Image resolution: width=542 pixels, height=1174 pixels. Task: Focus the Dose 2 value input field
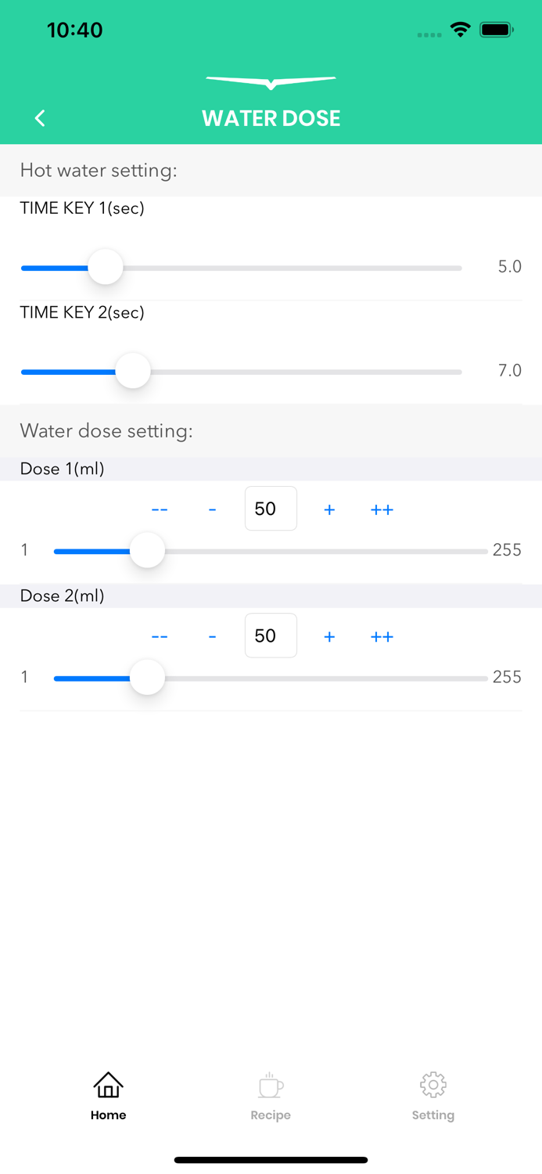(271, 636)
